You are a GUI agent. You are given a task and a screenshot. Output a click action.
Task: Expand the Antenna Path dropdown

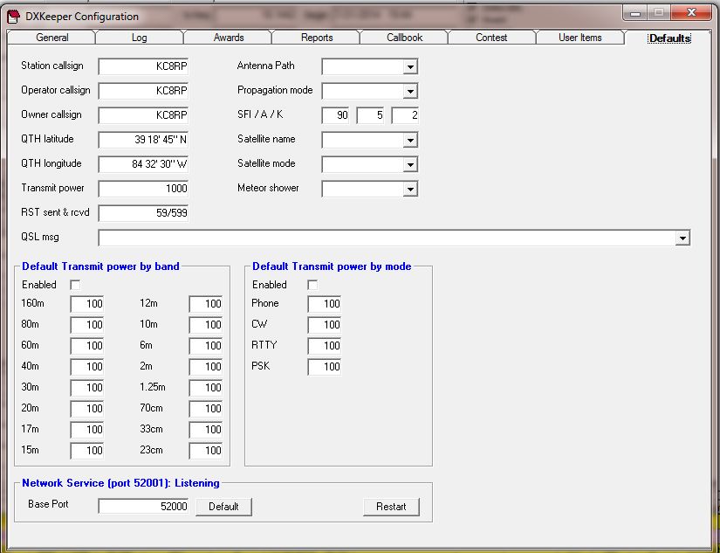[410, 66]
